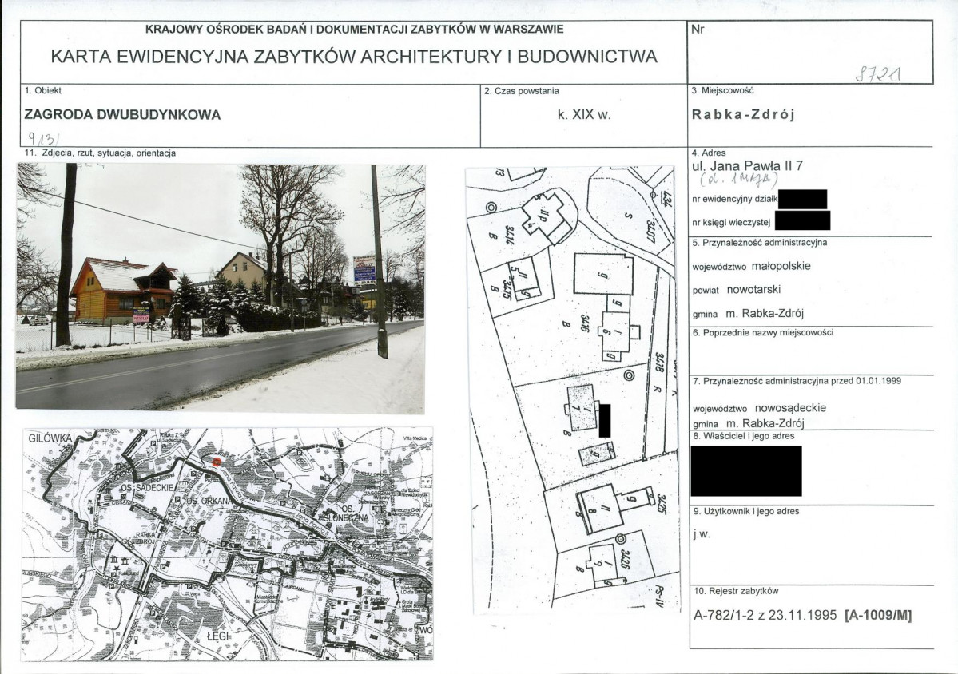The image size is (958, 674).
Task: Select the handwritten number 8721
Action: pyautogui.click(x=879, y=74)
